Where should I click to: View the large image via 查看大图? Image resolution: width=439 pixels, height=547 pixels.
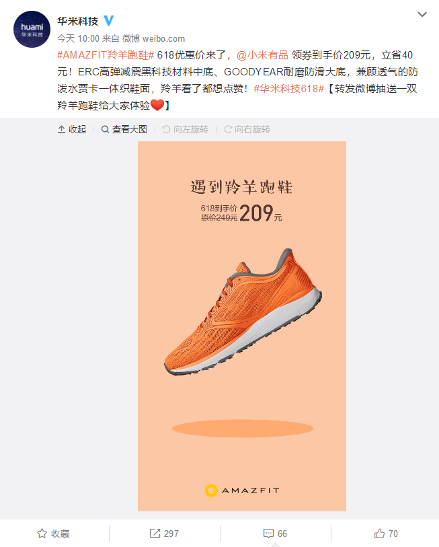pos(124,129)
